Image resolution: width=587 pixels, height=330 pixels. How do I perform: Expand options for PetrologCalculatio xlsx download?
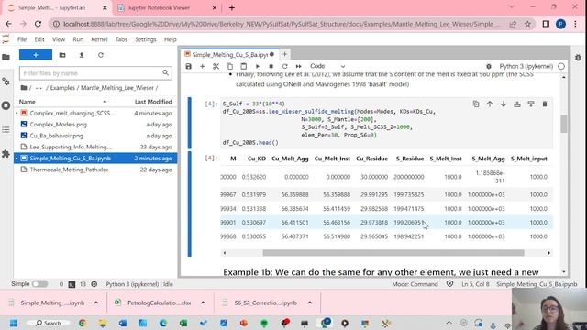click(203, 302)
